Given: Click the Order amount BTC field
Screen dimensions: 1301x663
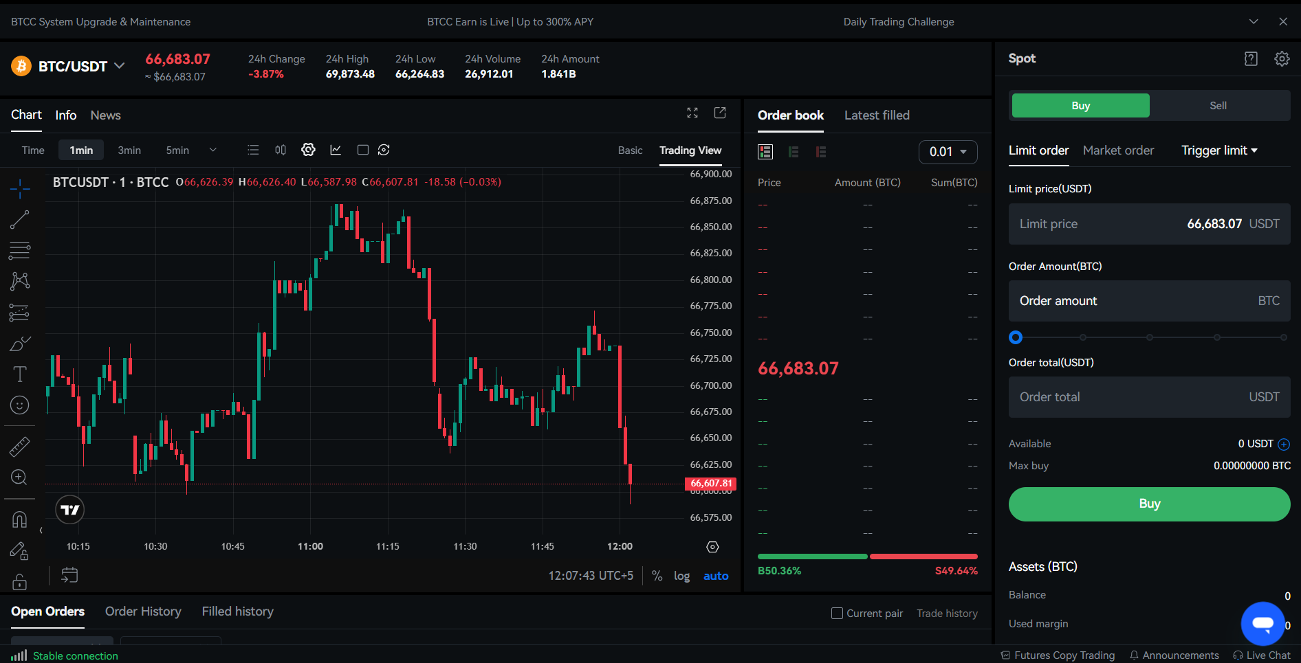Looking at the screenshot, I should click(1149, 301).
